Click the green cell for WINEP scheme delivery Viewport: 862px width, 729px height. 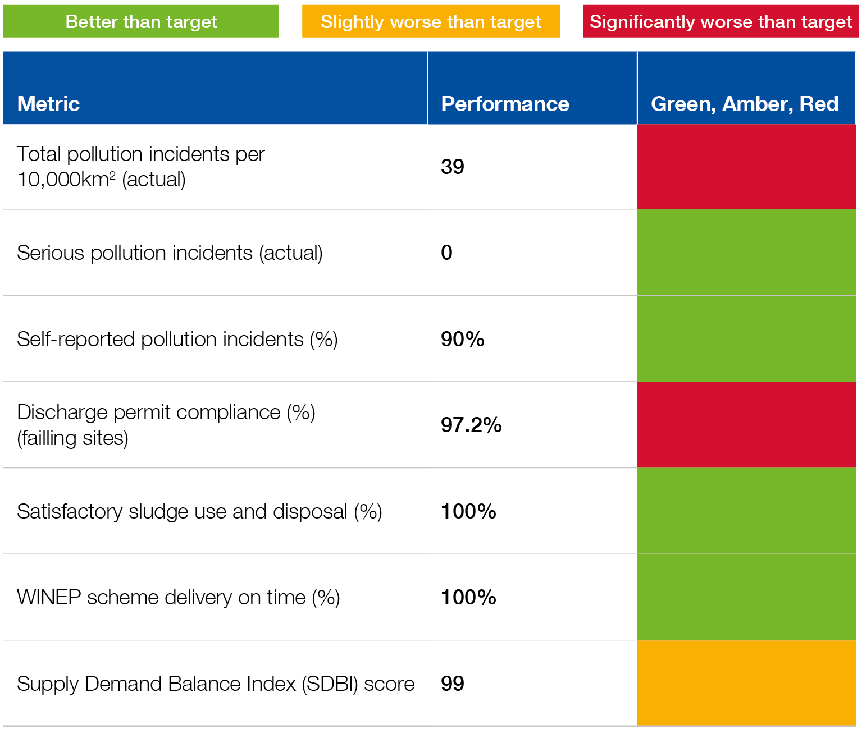point(746,597)
